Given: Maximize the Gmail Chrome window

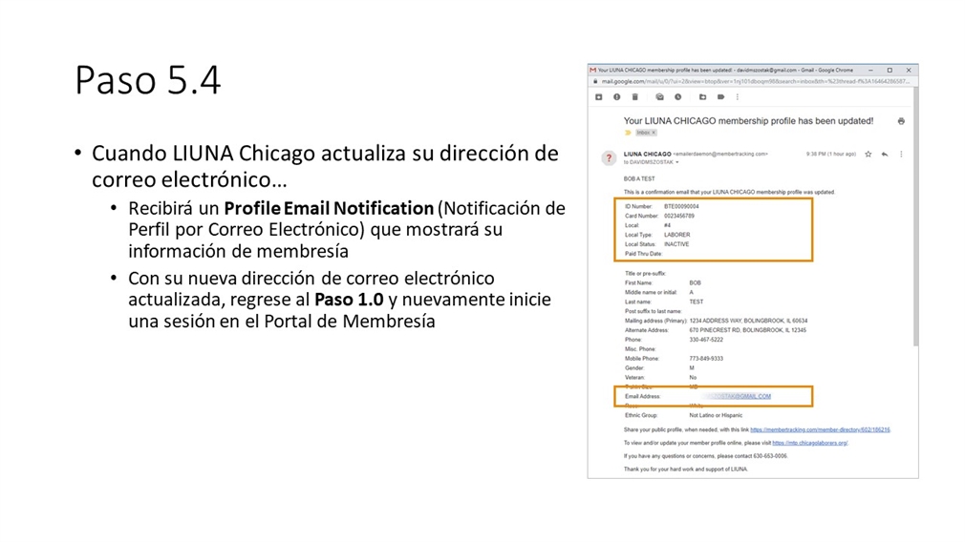Looking at the screenshot, I should point(890,70).
